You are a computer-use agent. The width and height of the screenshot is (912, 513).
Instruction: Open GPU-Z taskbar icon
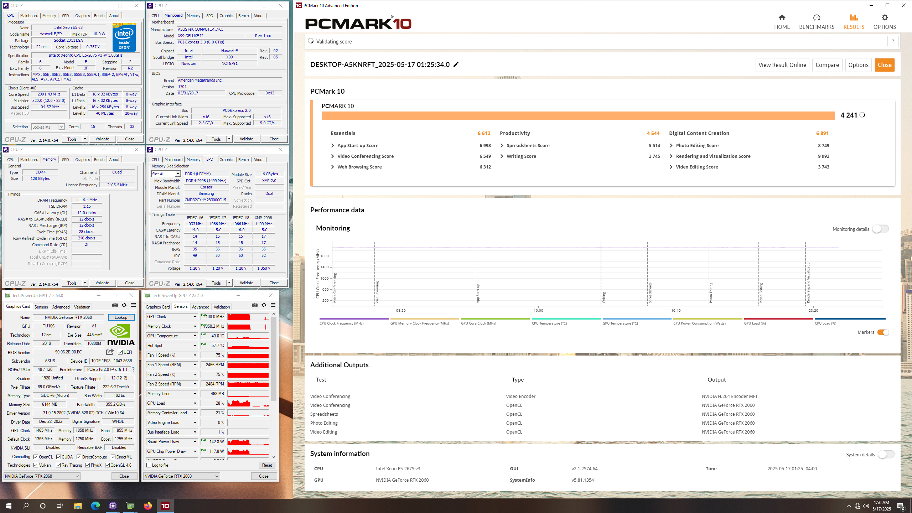click(130, 506)
